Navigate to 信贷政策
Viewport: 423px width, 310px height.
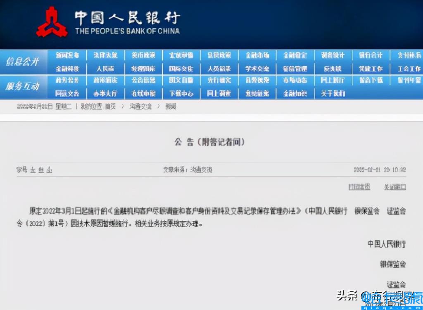click(219, 55)
